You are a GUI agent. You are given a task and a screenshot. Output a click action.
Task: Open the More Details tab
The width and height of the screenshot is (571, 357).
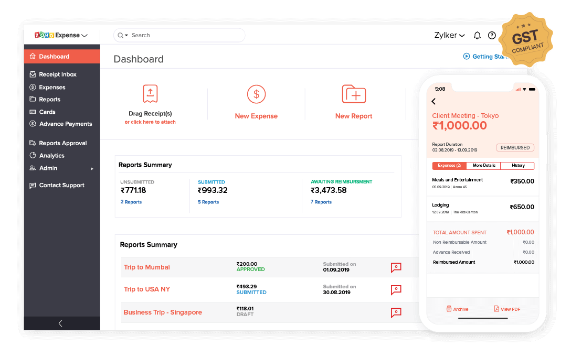[x=483, y=165]
